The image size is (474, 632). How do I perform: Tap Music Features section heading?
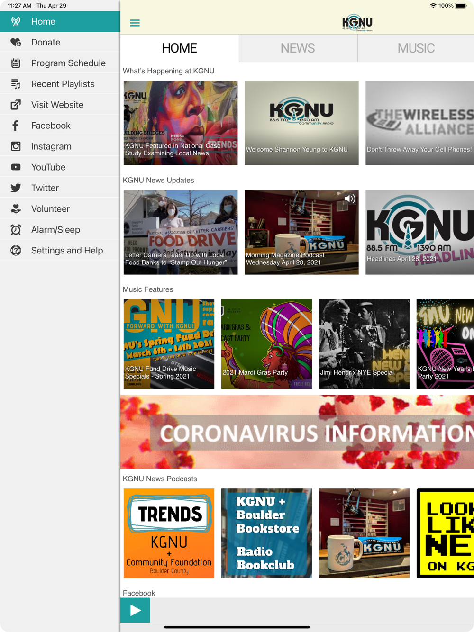click(148, 289)
